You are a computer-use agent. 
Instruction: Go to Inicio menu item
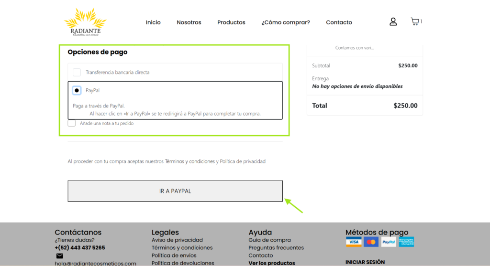153,22
